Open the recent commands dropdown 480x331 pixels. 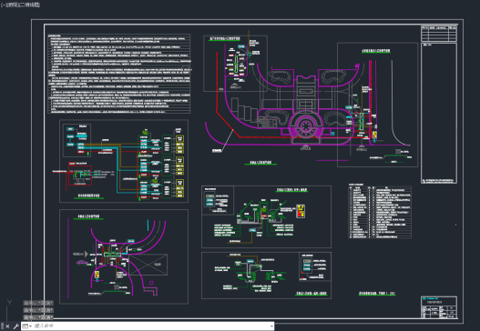(x=27, y=326)
